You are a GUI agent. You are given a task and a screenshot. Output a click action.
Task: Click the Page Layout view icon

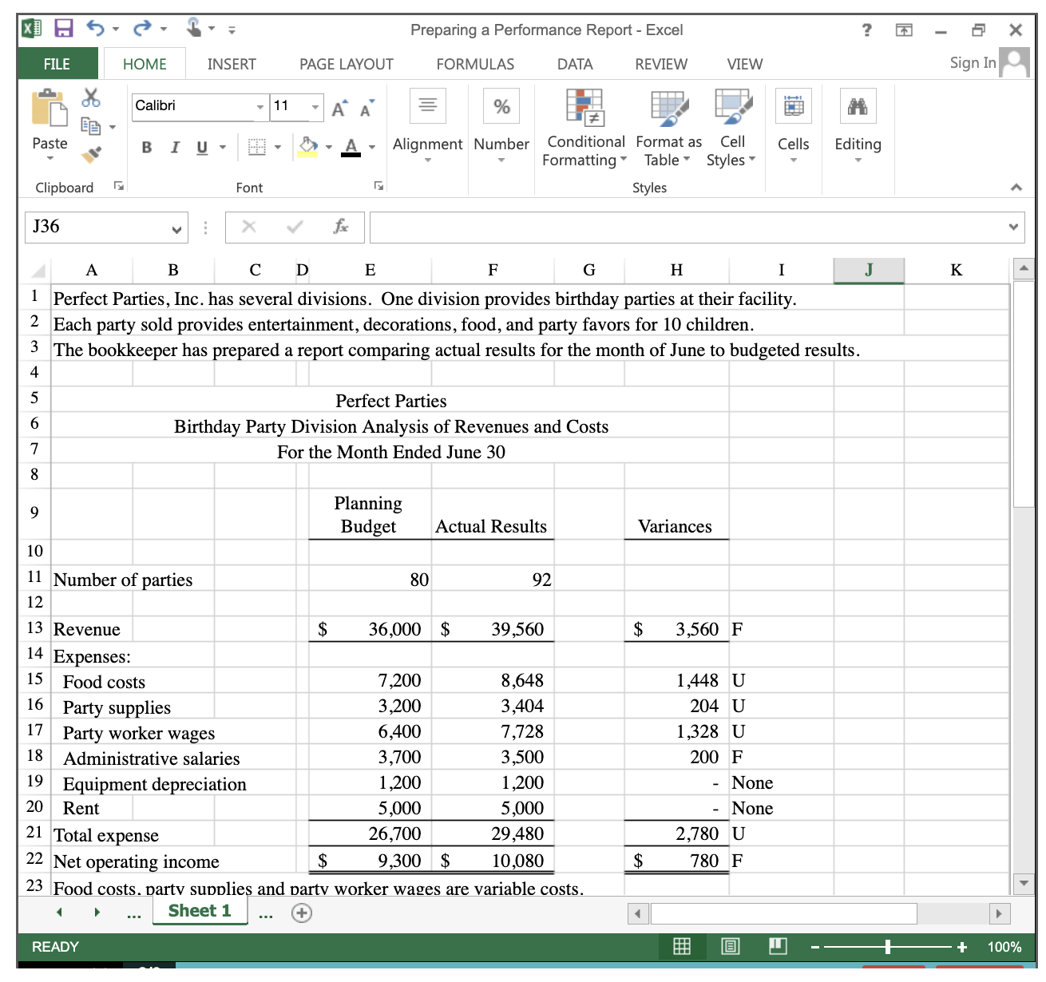(x=729, y=947)
